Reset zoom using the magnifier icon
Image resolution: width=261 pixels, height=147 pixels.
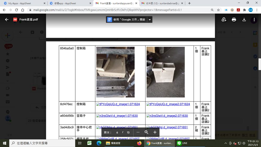[146, 132]
